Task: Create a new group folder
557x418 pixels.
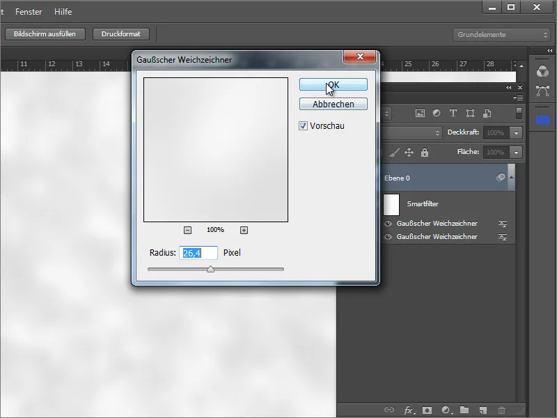Action: point(464,410)
